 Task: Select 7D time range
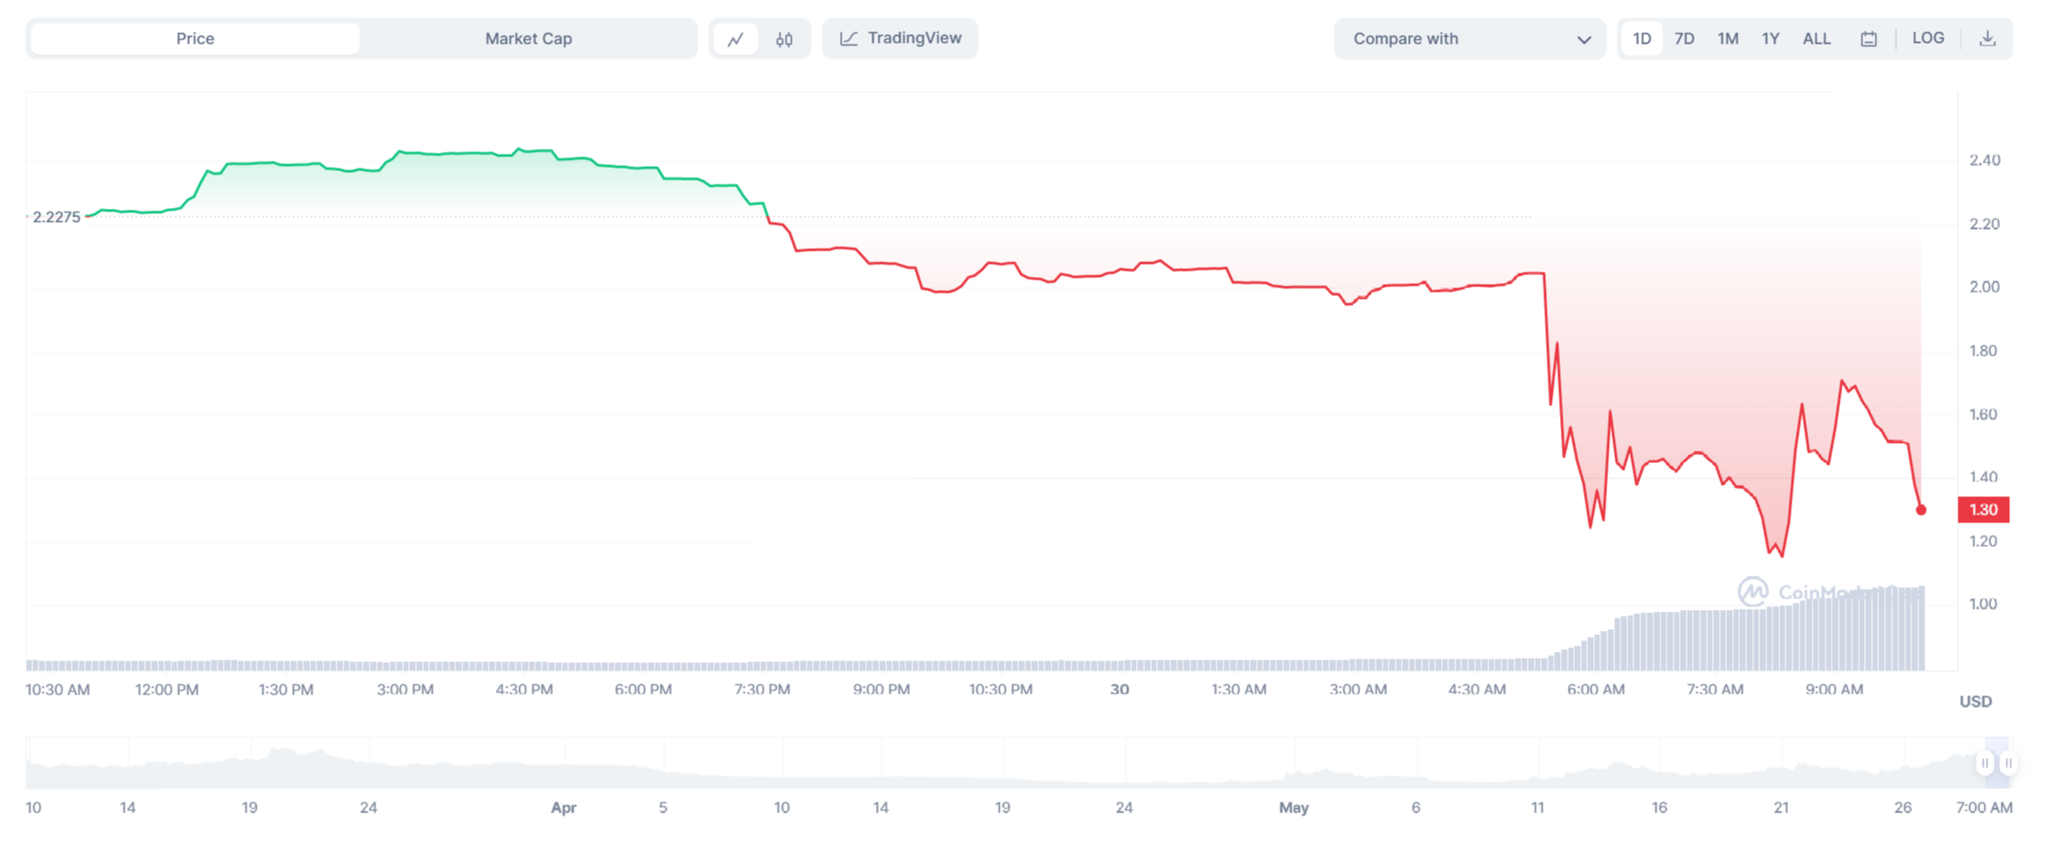[x=1684, y=38]
